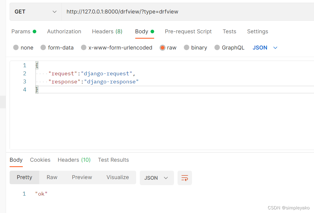Open the Tests tab
The height and width of the screenshot is (213, 314).
[229, 31]
